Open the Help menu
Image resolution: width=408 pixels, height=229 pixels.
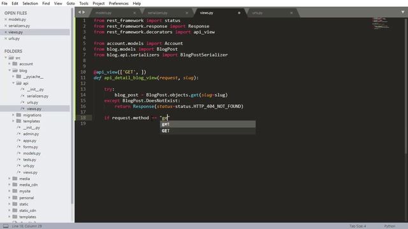(137, 3)
